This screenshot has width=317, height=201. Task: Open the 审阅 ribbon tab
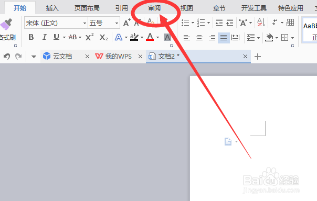pos(154,8)
